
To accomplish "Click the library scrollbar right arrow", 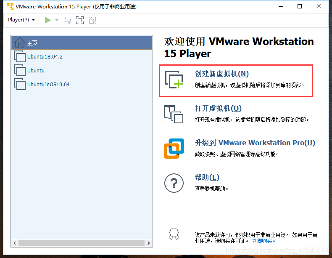I will tap(149, 243).
